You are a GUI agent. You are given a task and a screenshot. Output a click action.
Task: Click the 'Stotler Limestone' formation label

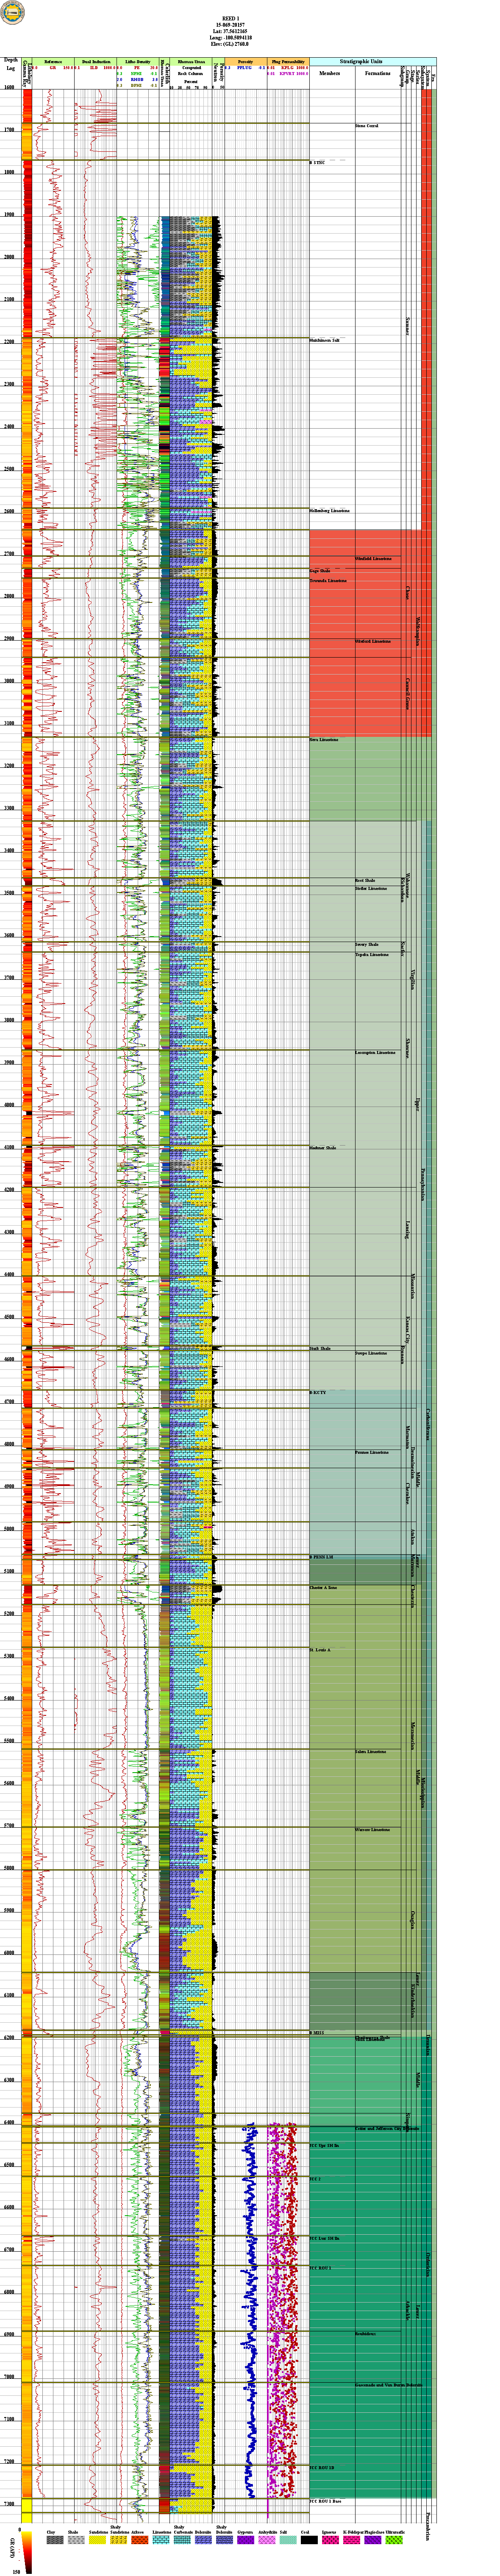point(371,889)
